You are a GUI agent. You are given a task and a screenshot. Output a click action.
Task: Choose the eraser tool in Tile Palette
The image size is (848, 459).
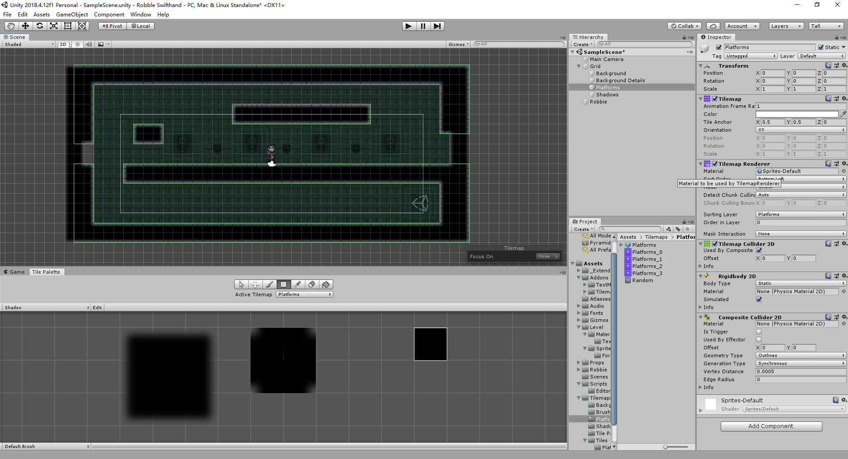312,284
